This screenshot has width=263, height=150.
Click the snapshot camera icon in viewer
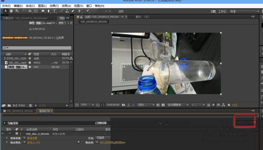point(123,105)
